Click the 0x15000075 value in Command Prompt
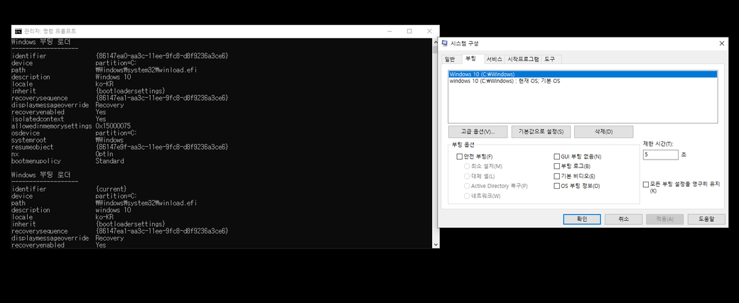This screenshot has width=739, height=303. tap(113, 126)
